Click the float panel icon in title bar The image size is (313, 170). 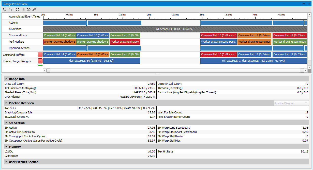(x=304, y=4)
